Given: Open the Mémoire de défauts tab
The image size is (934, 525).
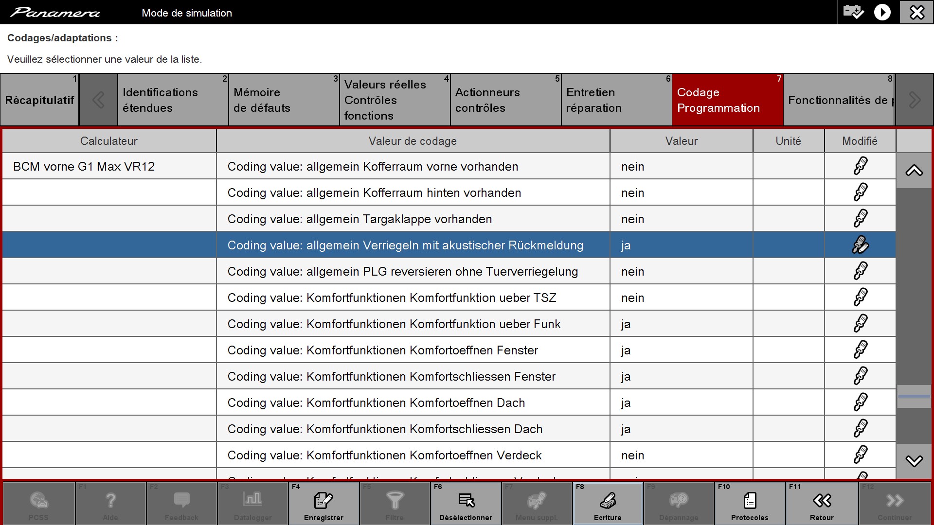Looking at the screenshot, I should (x=284, y=100).
